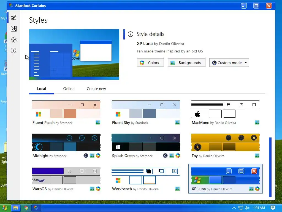Viewport: 282px width, 212px height.
Task: Click 'XP Luna' title in Style details
Action: pos(145,44)
